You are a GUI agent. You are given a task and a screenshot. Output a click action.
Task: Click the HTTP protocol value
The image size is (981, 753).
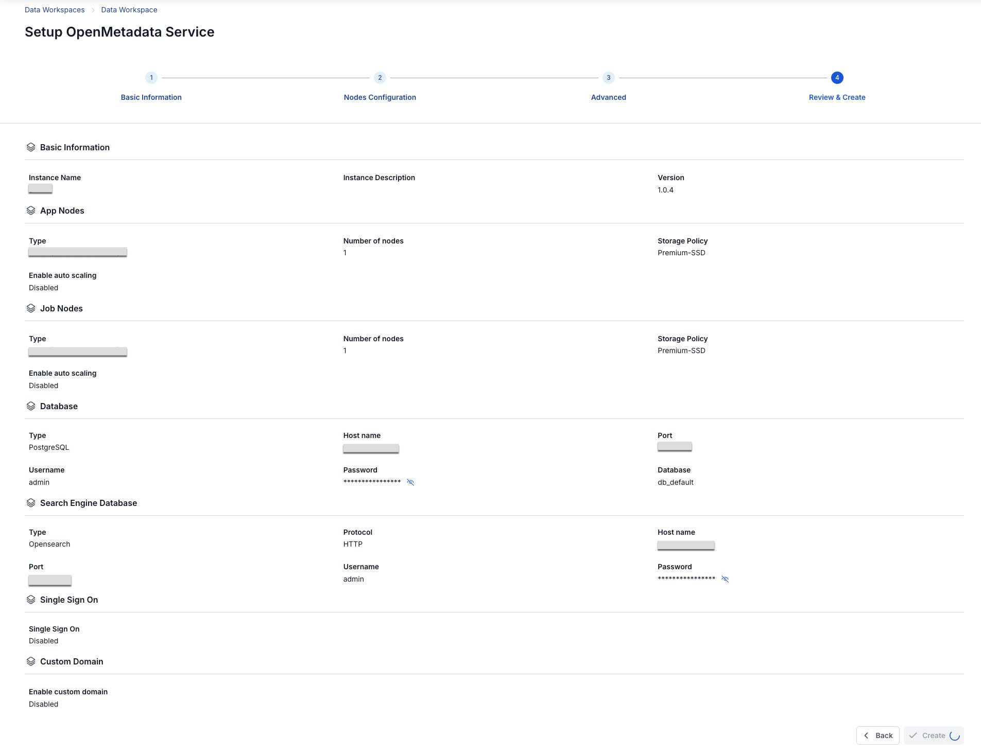353,544
